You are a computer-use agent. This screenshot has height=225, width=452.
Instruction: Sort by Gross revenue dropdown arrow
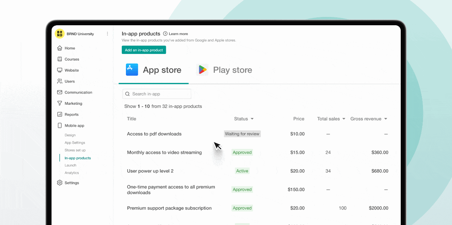[386, 119]
